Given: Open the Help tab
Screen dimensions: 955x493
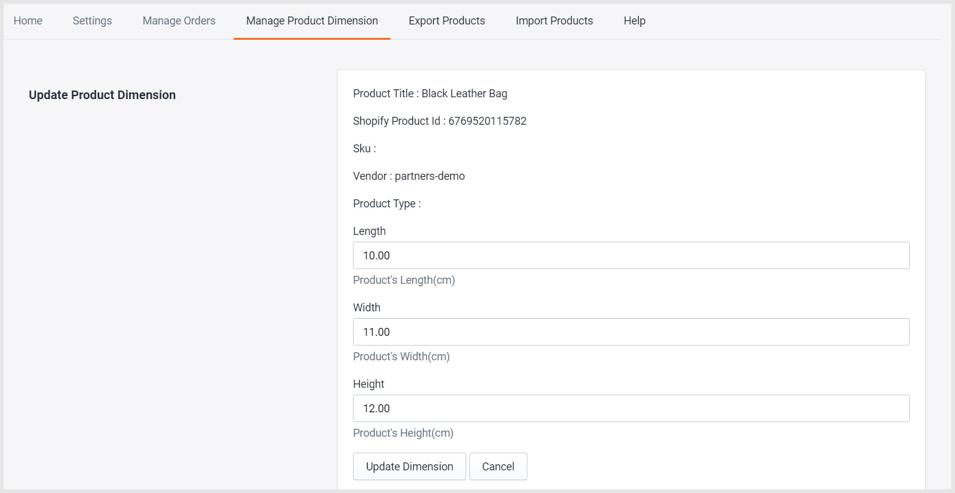Looking at the screenshot, I should point(634,20).
